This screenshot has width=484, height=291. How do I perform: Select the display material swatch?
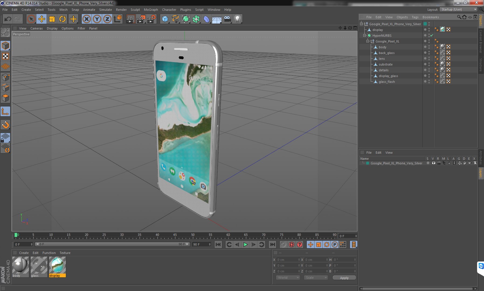(x=57, y=267)
